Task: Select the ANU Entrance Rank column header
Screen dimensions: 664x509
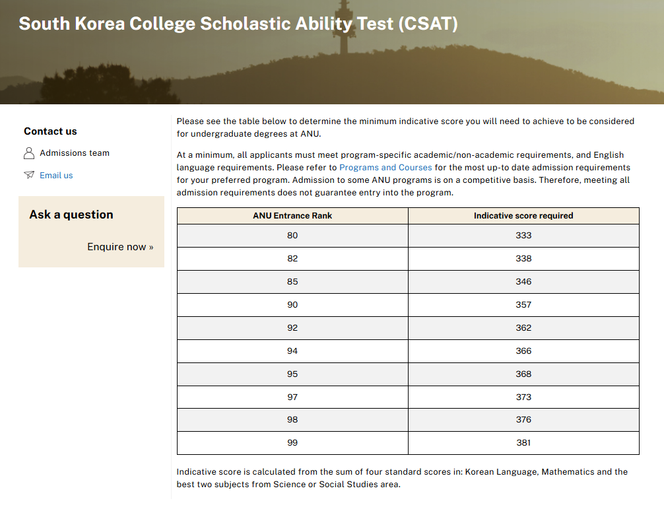Action: pyautogui.click(x=292, y=216)
